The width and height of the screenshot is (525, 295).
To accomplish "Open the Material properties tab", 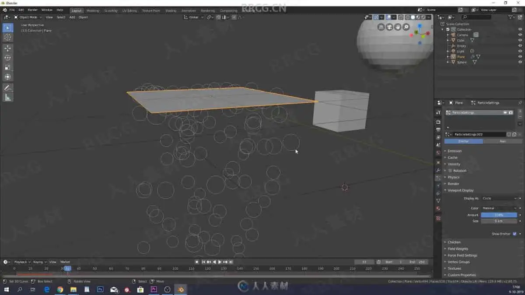I will [x=438, y=208].
